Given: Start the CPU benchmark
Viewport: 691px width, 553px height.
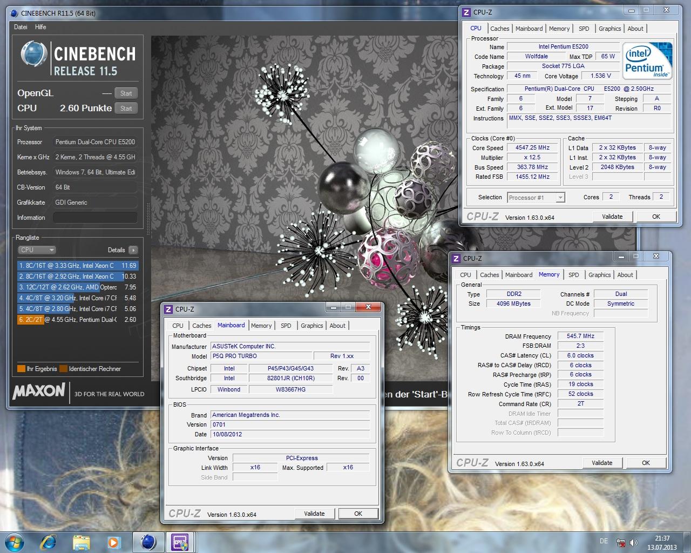Looking at the screenshot, I should 126,109.
